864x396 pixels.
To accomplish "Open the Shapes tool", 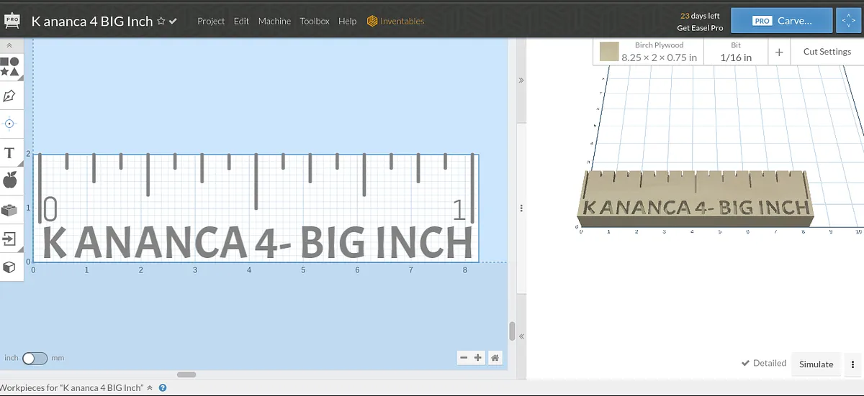I will tap(10, 67).
